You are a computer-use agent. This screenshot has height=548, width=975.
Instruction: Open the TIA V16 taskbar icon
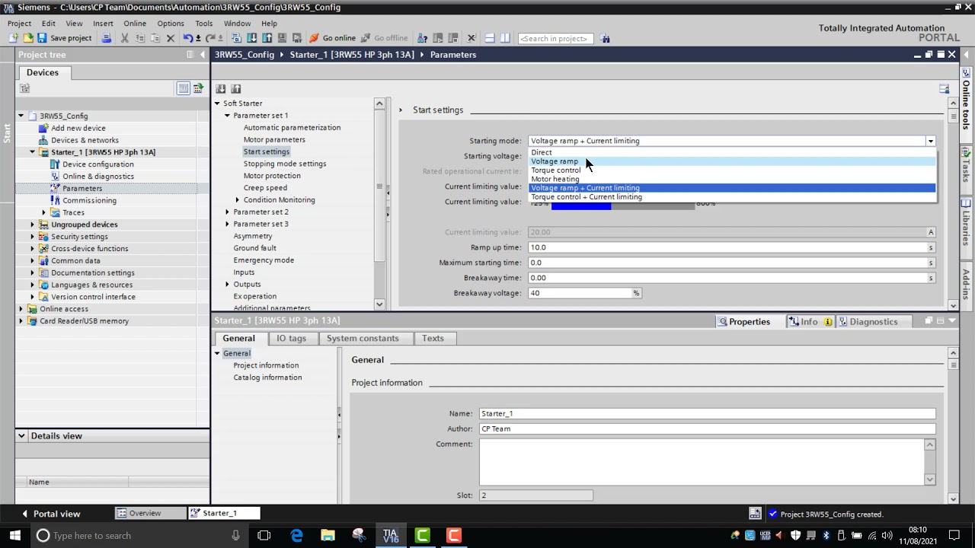(391, 536)
